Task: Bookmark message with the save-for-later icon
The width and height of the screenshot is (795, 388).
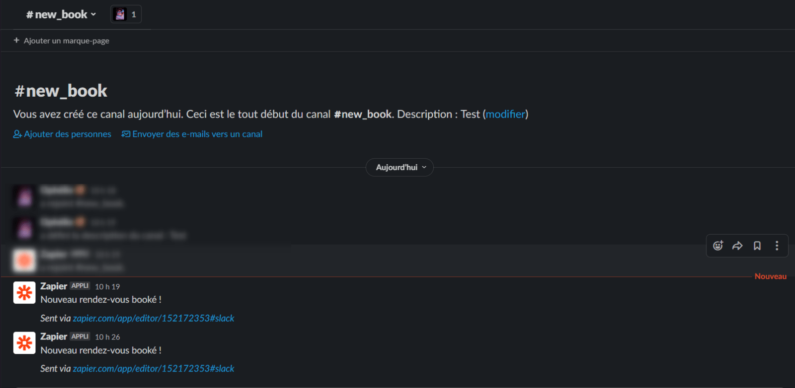Action: 757,246
